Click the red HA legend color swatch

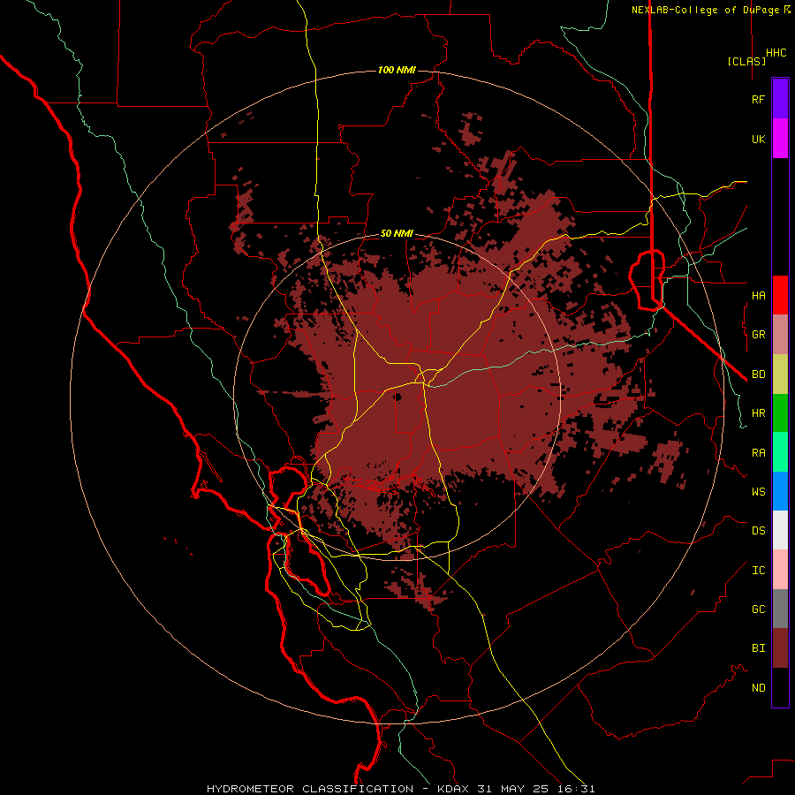coord(780,295)
